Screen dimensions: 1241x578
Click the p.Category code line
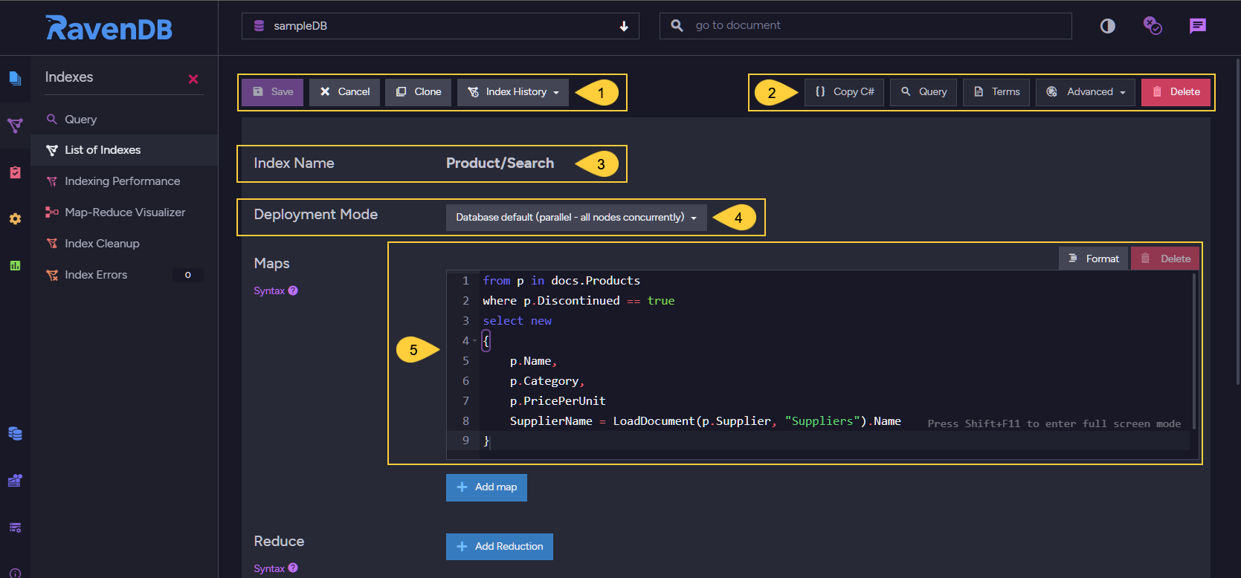(x=547, y=381)
